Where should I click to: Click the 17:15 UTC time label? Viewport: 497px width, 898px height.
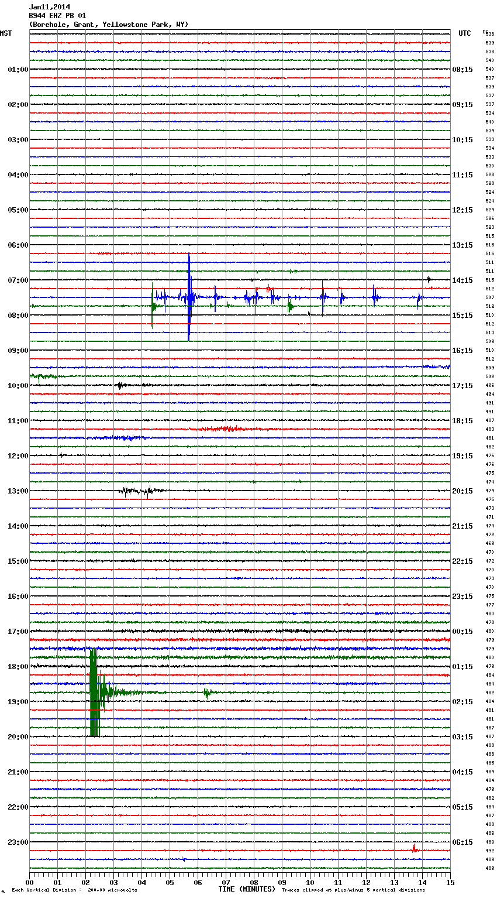tap(463, 386)
